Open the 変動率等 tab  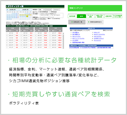[108, 16]
